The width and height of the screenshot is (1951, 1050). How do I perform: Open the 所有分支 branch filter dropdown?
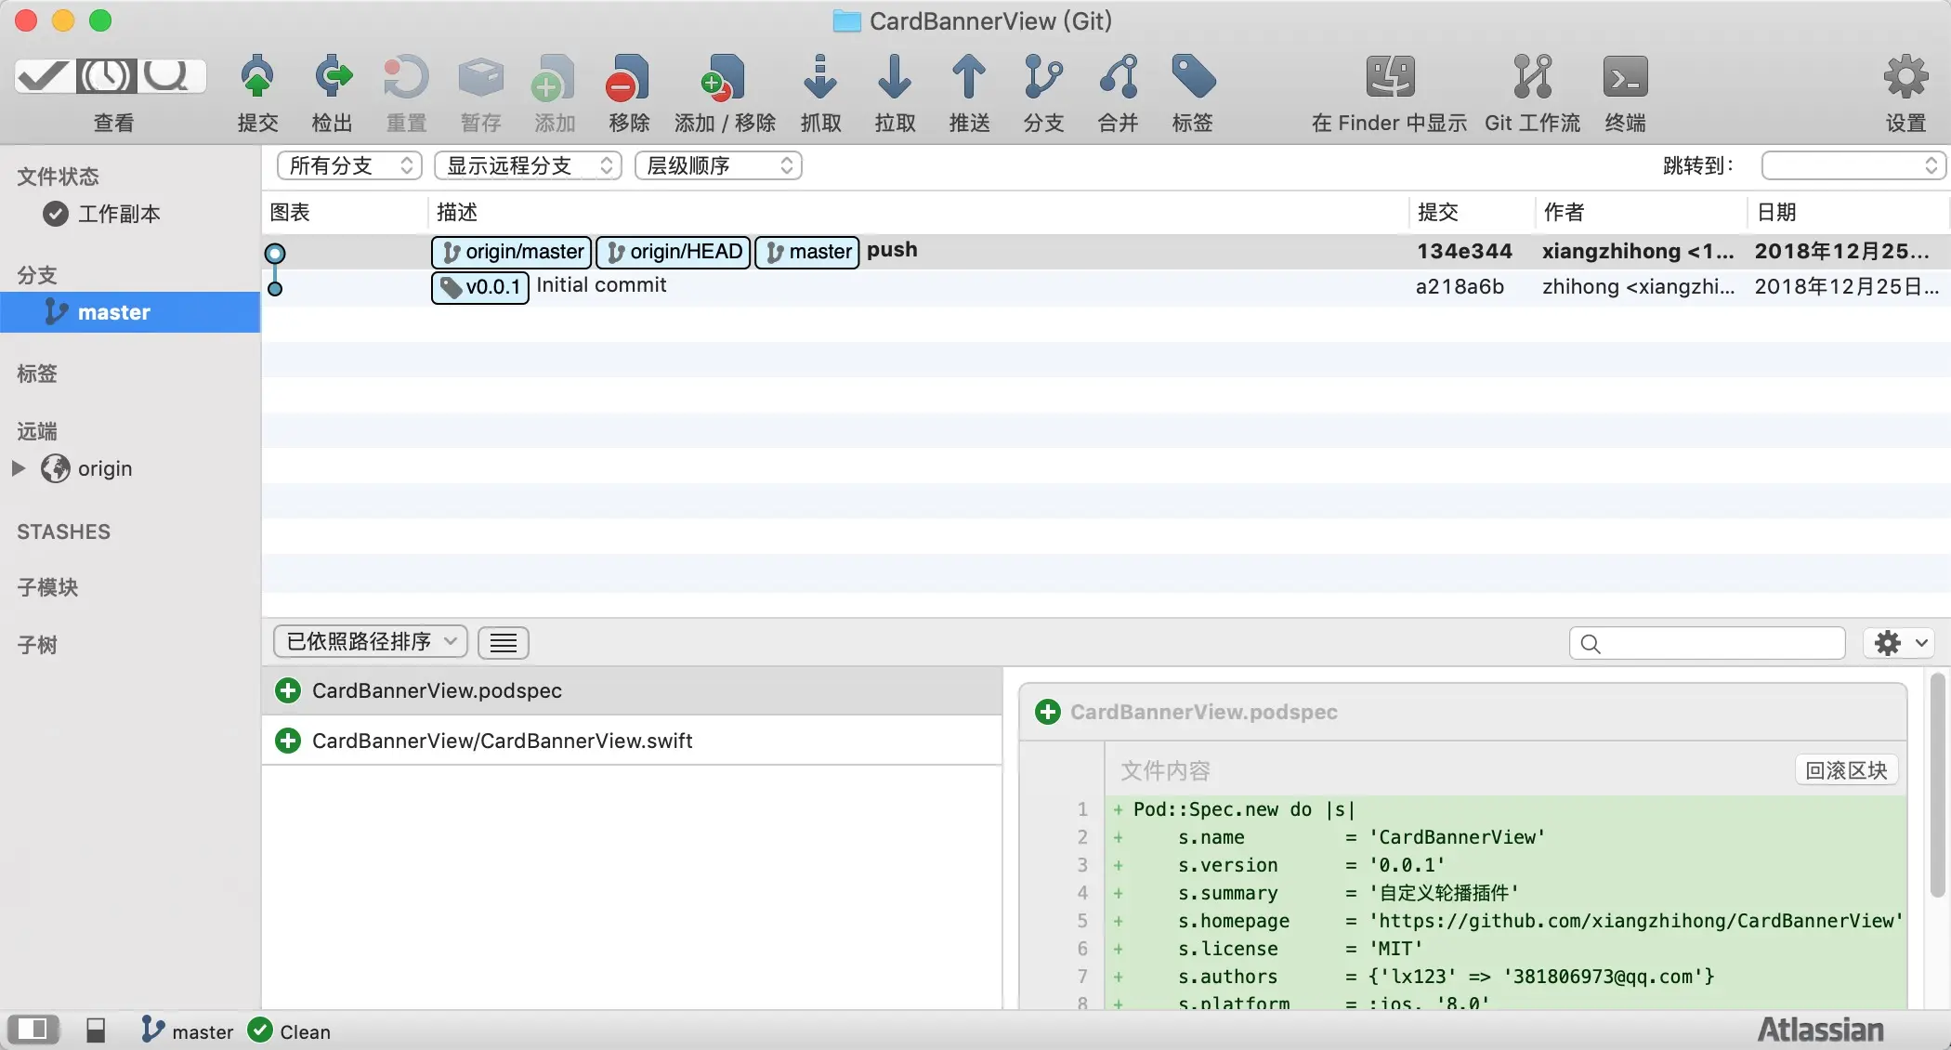[349, 165]
